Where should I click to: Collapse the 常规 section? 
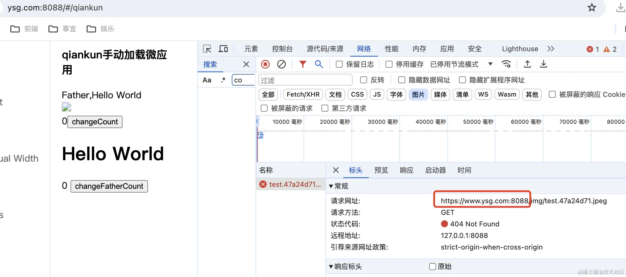(x=338, y=186)
